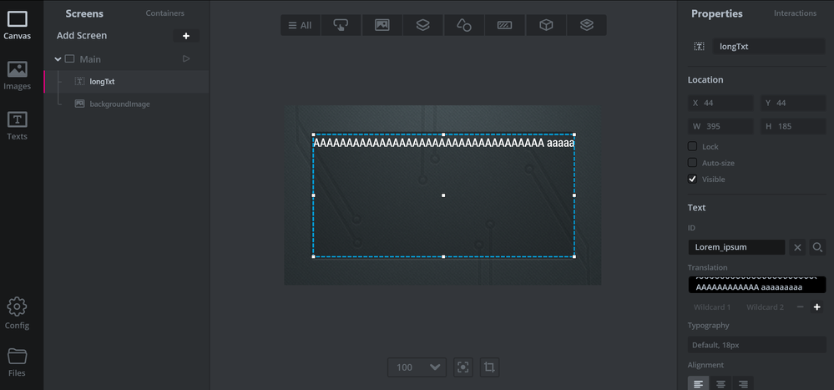The width and height of the screenshot is (834, 390).
Task: Open the Containers widget group (stacked layers)
Action: [423, 25]
